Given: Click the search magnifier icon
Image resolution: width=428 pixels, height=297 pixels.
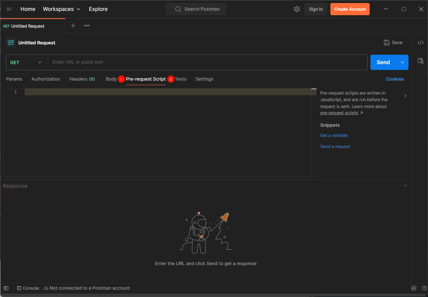Looking at the screenshot, I should coord(178,9).
